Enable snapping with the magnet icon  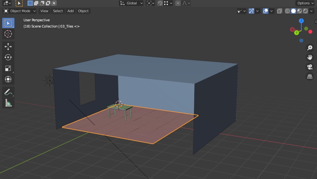pos(160,3)
